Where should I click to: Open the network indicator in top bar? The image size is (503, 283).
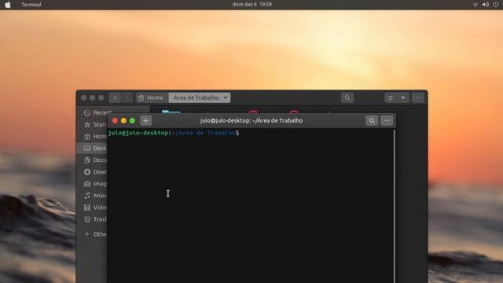pyautogui.click(x=475, y=5)
